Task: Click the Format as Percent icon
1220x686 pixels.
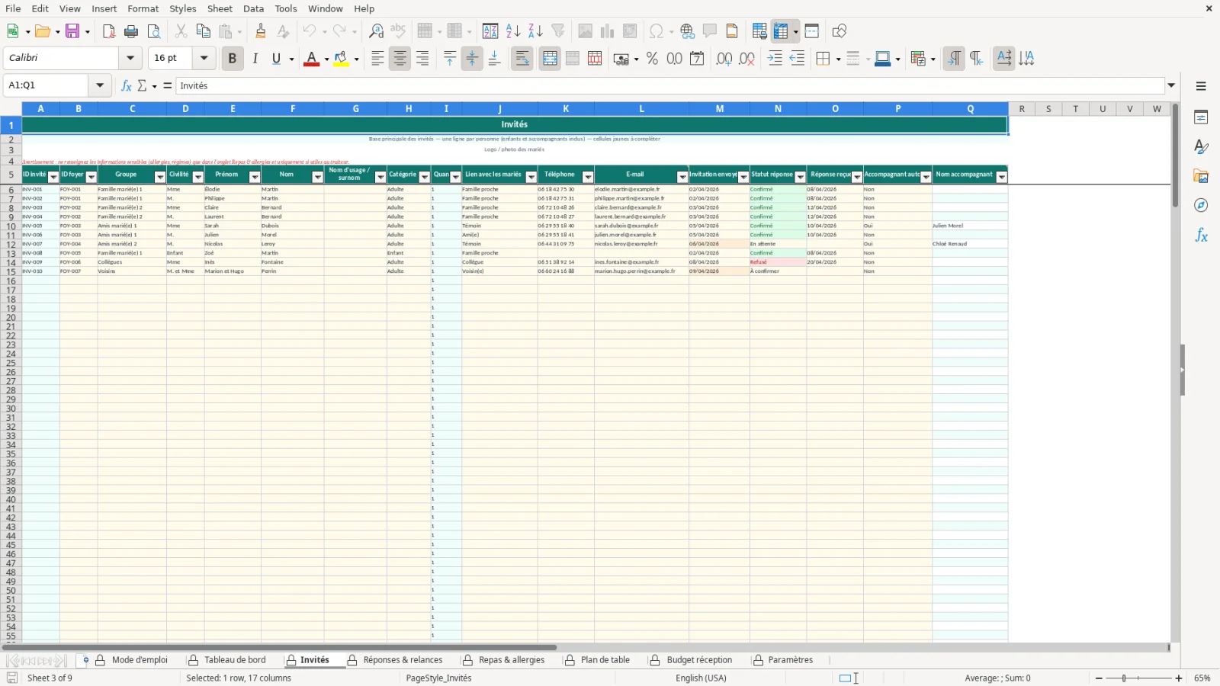Action: [x=652, y=59]
